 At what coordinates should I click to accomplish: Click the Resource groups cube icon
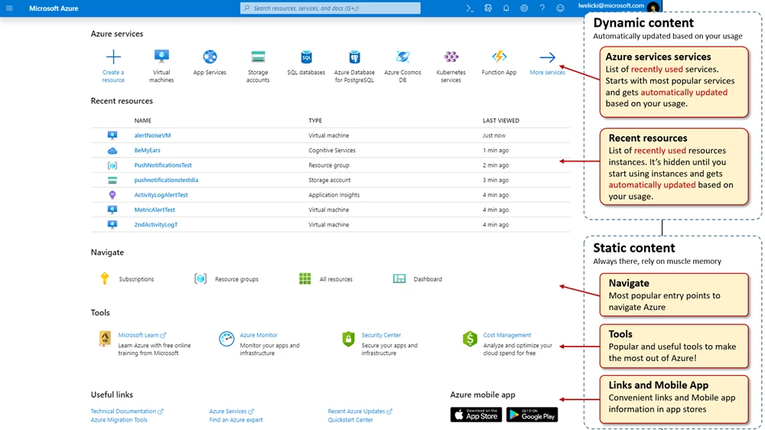200,279
